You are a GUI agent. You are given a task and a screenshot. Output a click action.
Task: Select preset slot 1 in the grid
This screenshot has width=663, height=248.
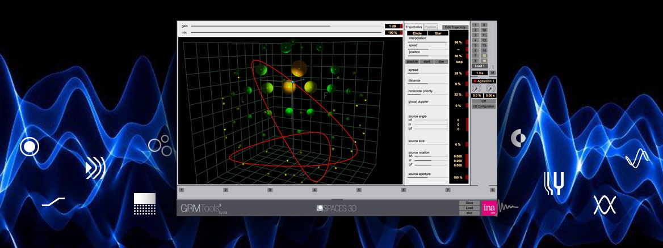475,25
